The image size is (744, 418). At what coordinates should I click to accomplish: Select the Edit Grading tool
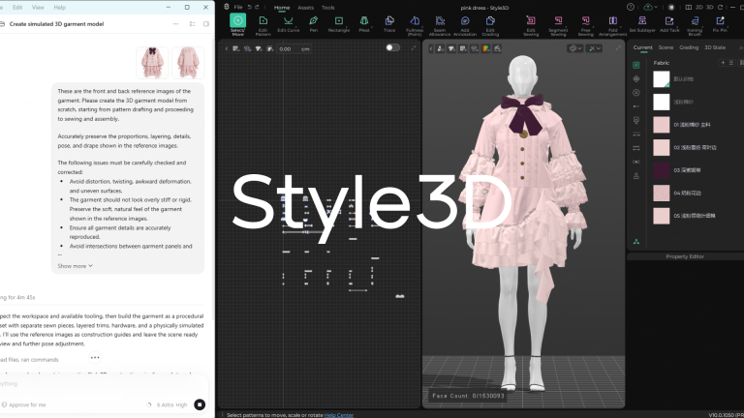point(490,25)
